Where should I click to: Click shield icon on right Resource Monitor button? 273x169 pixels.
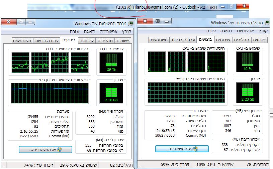196,149
